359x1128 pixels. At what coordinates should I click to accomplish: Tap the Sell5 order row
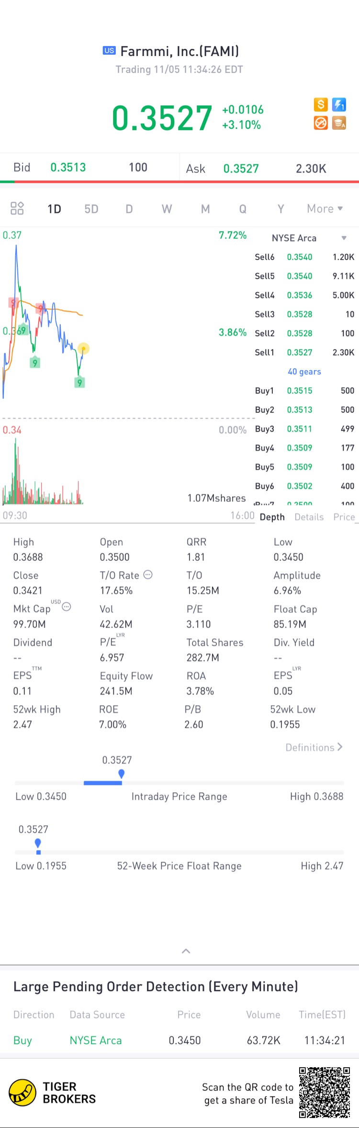pyautogui.click(x=304, y=276)
